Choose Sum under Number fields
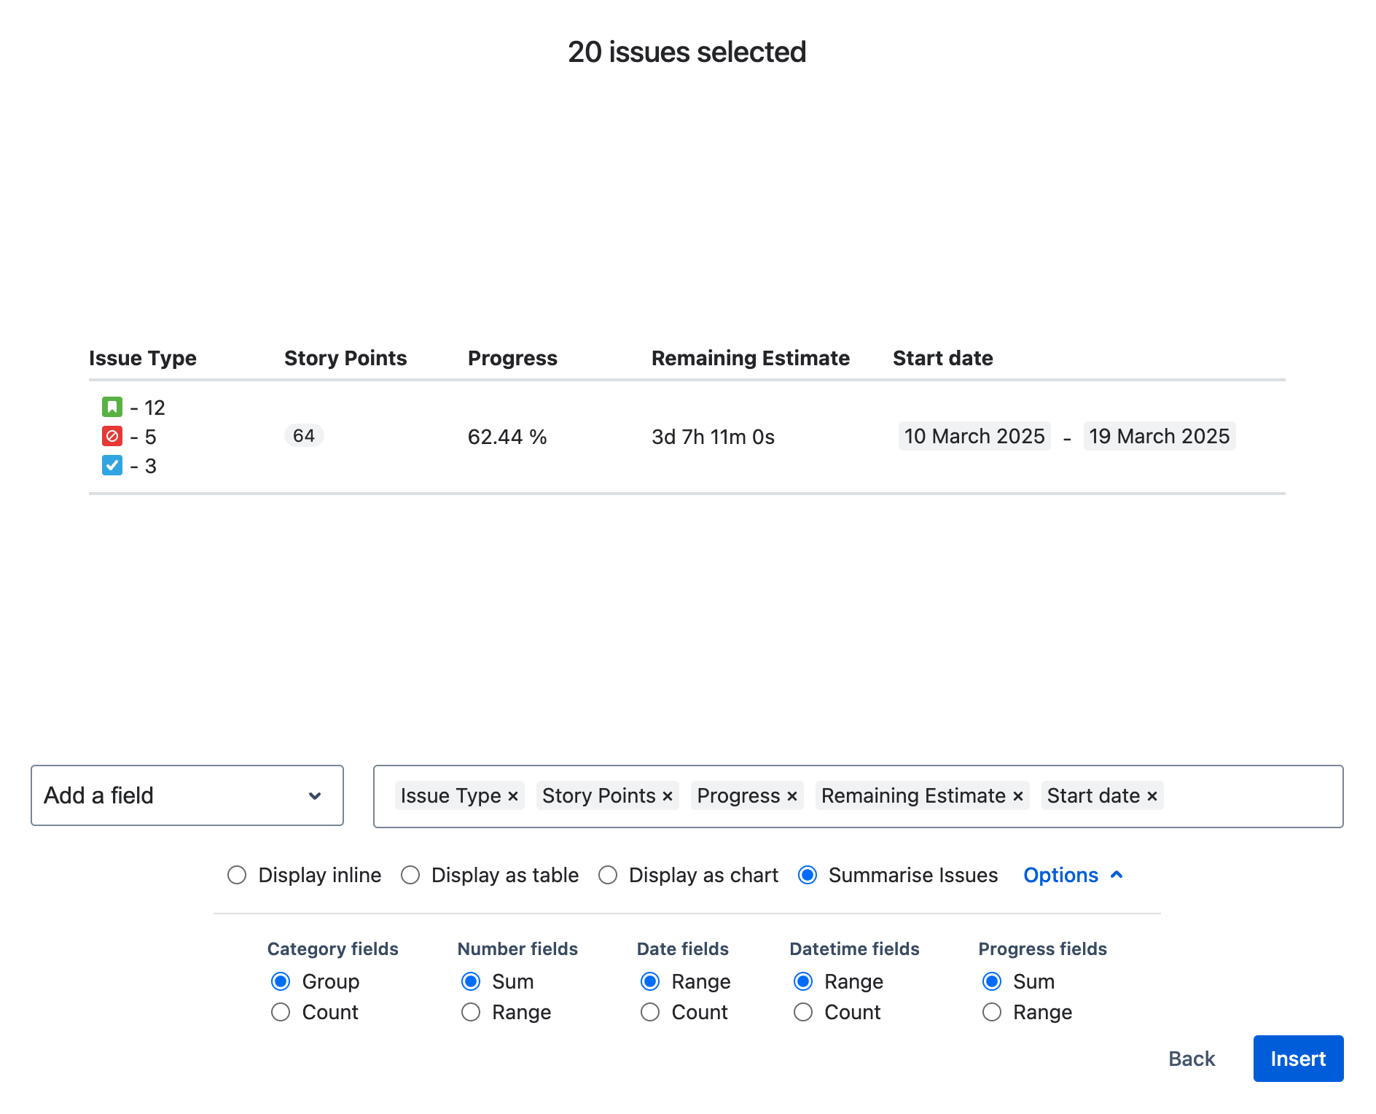 coord(471,981)
